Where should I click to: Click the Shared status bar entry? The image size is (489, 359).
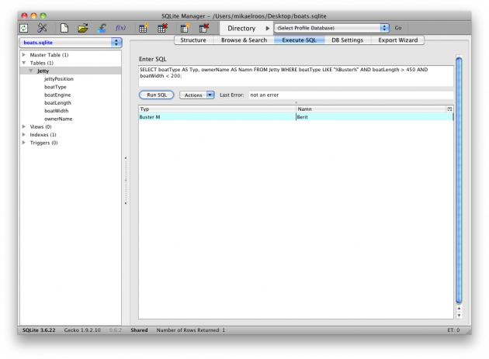(x=139, y=330)
